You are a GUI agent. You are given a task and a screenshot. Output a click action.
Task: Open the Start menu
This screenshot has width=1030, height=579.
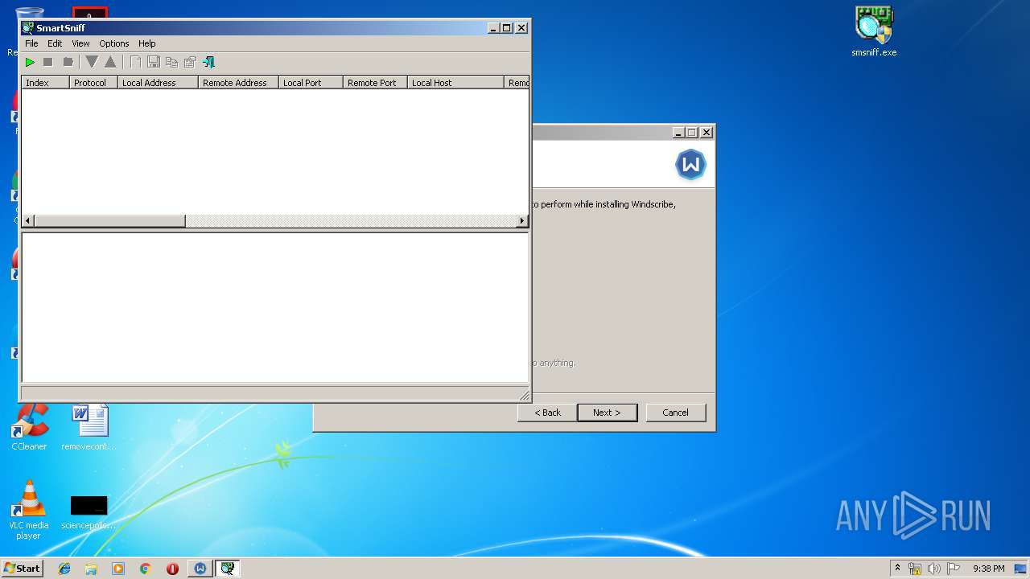click(22, 569)
